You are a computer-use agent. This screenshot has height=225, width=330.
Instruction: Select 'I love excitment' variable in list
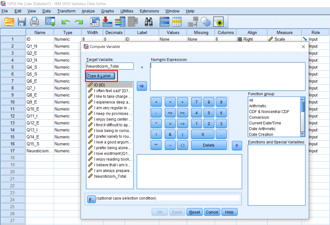pyautogui.click(x=110, y=153)
